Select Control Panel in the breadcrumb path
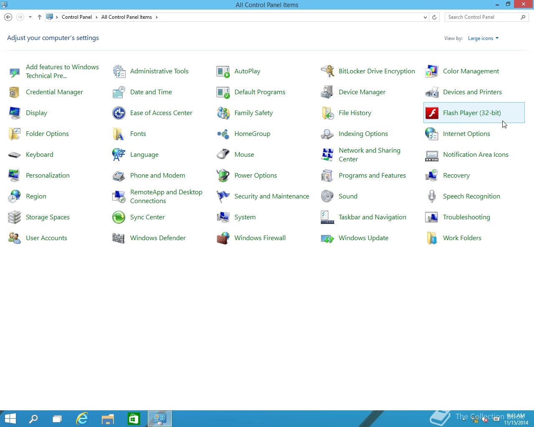534x427 pixels. click(x=77, y=17)
